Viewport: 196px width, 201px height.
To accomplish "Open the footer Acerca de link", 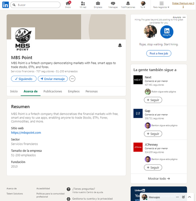I will point(12,189).
